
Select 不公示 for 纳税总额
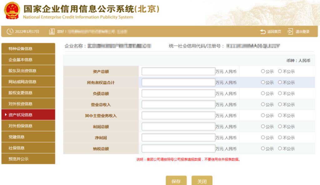(280, 149)
